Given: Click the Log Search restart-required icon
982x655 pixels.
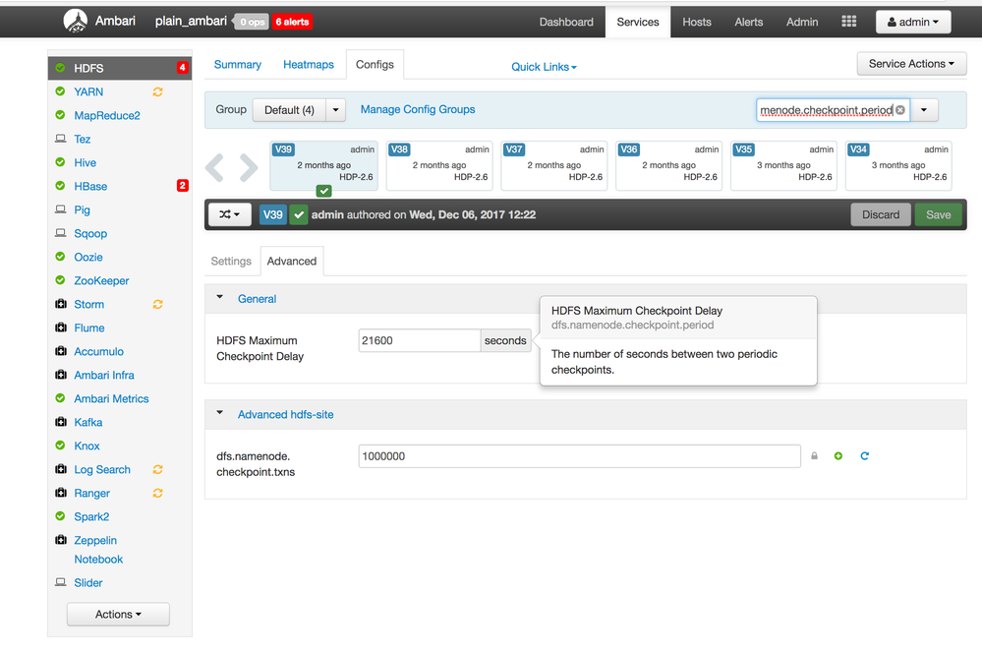Looking at the screenshot, I should [x=158, y=469].
